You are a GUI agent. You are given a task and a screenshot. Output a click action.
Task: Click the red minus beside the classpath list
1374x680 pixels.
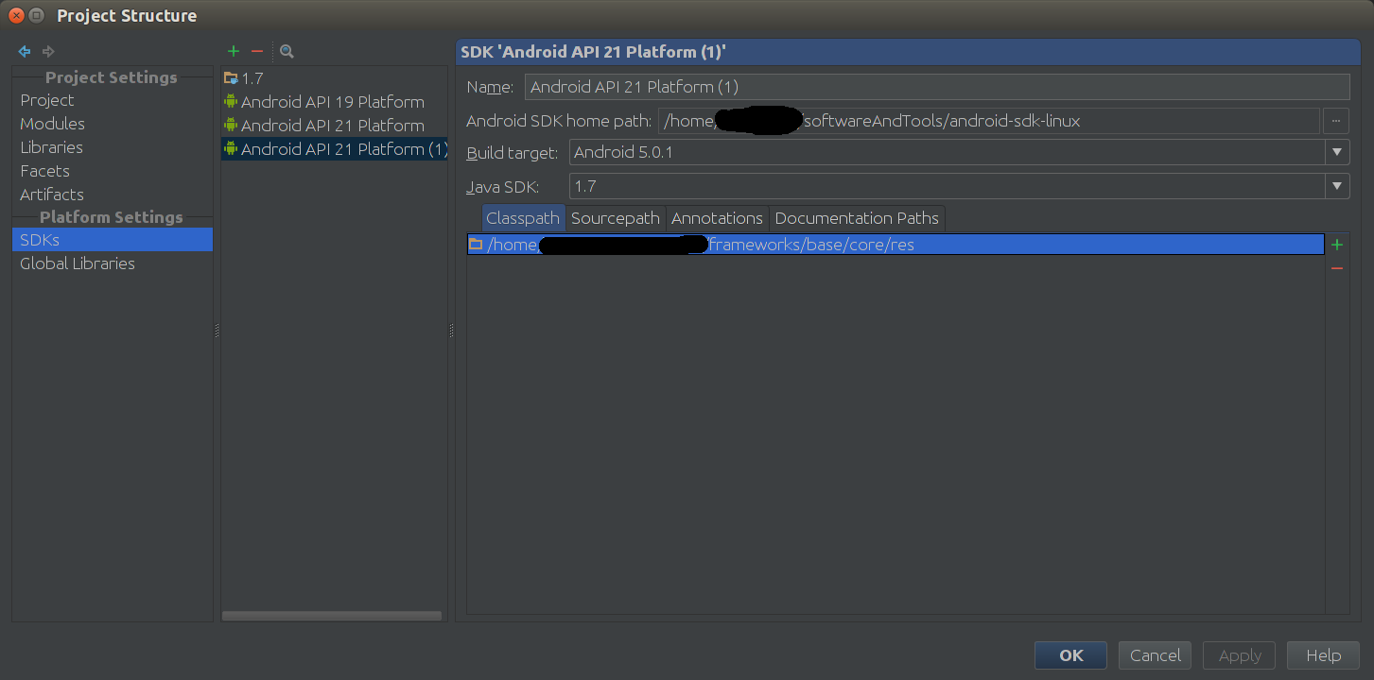tap(1337, 267)
